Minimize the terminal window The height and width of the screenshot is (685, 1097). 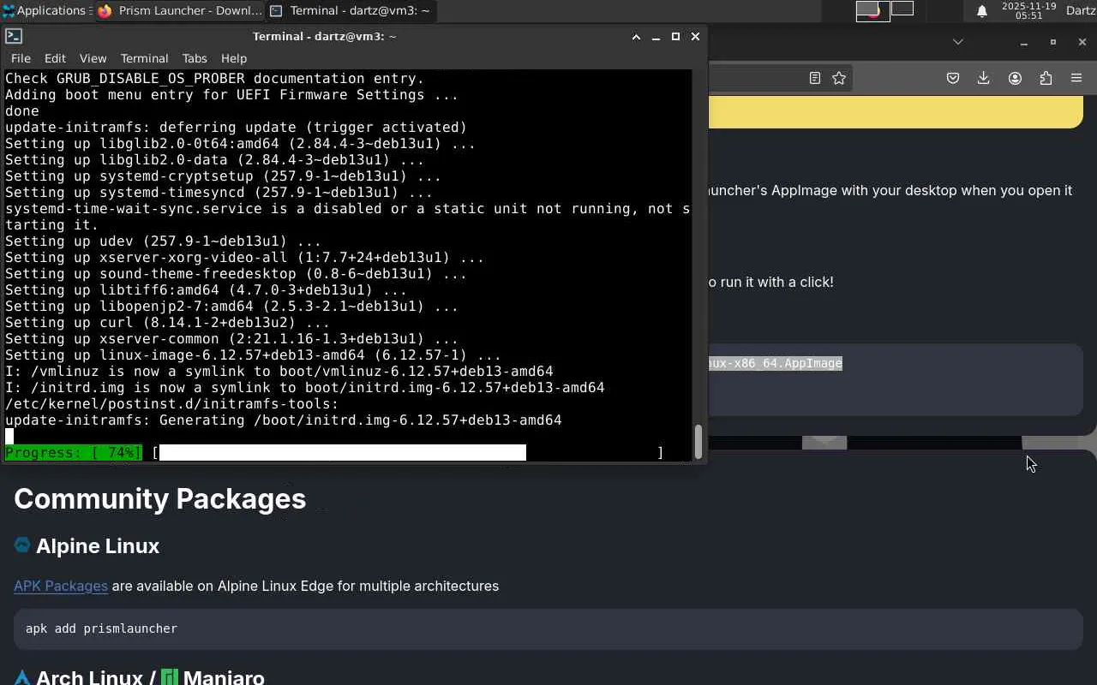tap(656, 37)
